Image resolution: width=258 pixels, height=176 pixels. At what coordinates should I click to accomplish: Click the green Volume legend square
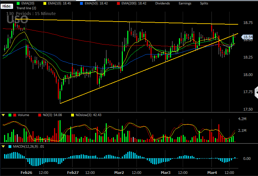[x=10, y=115]
